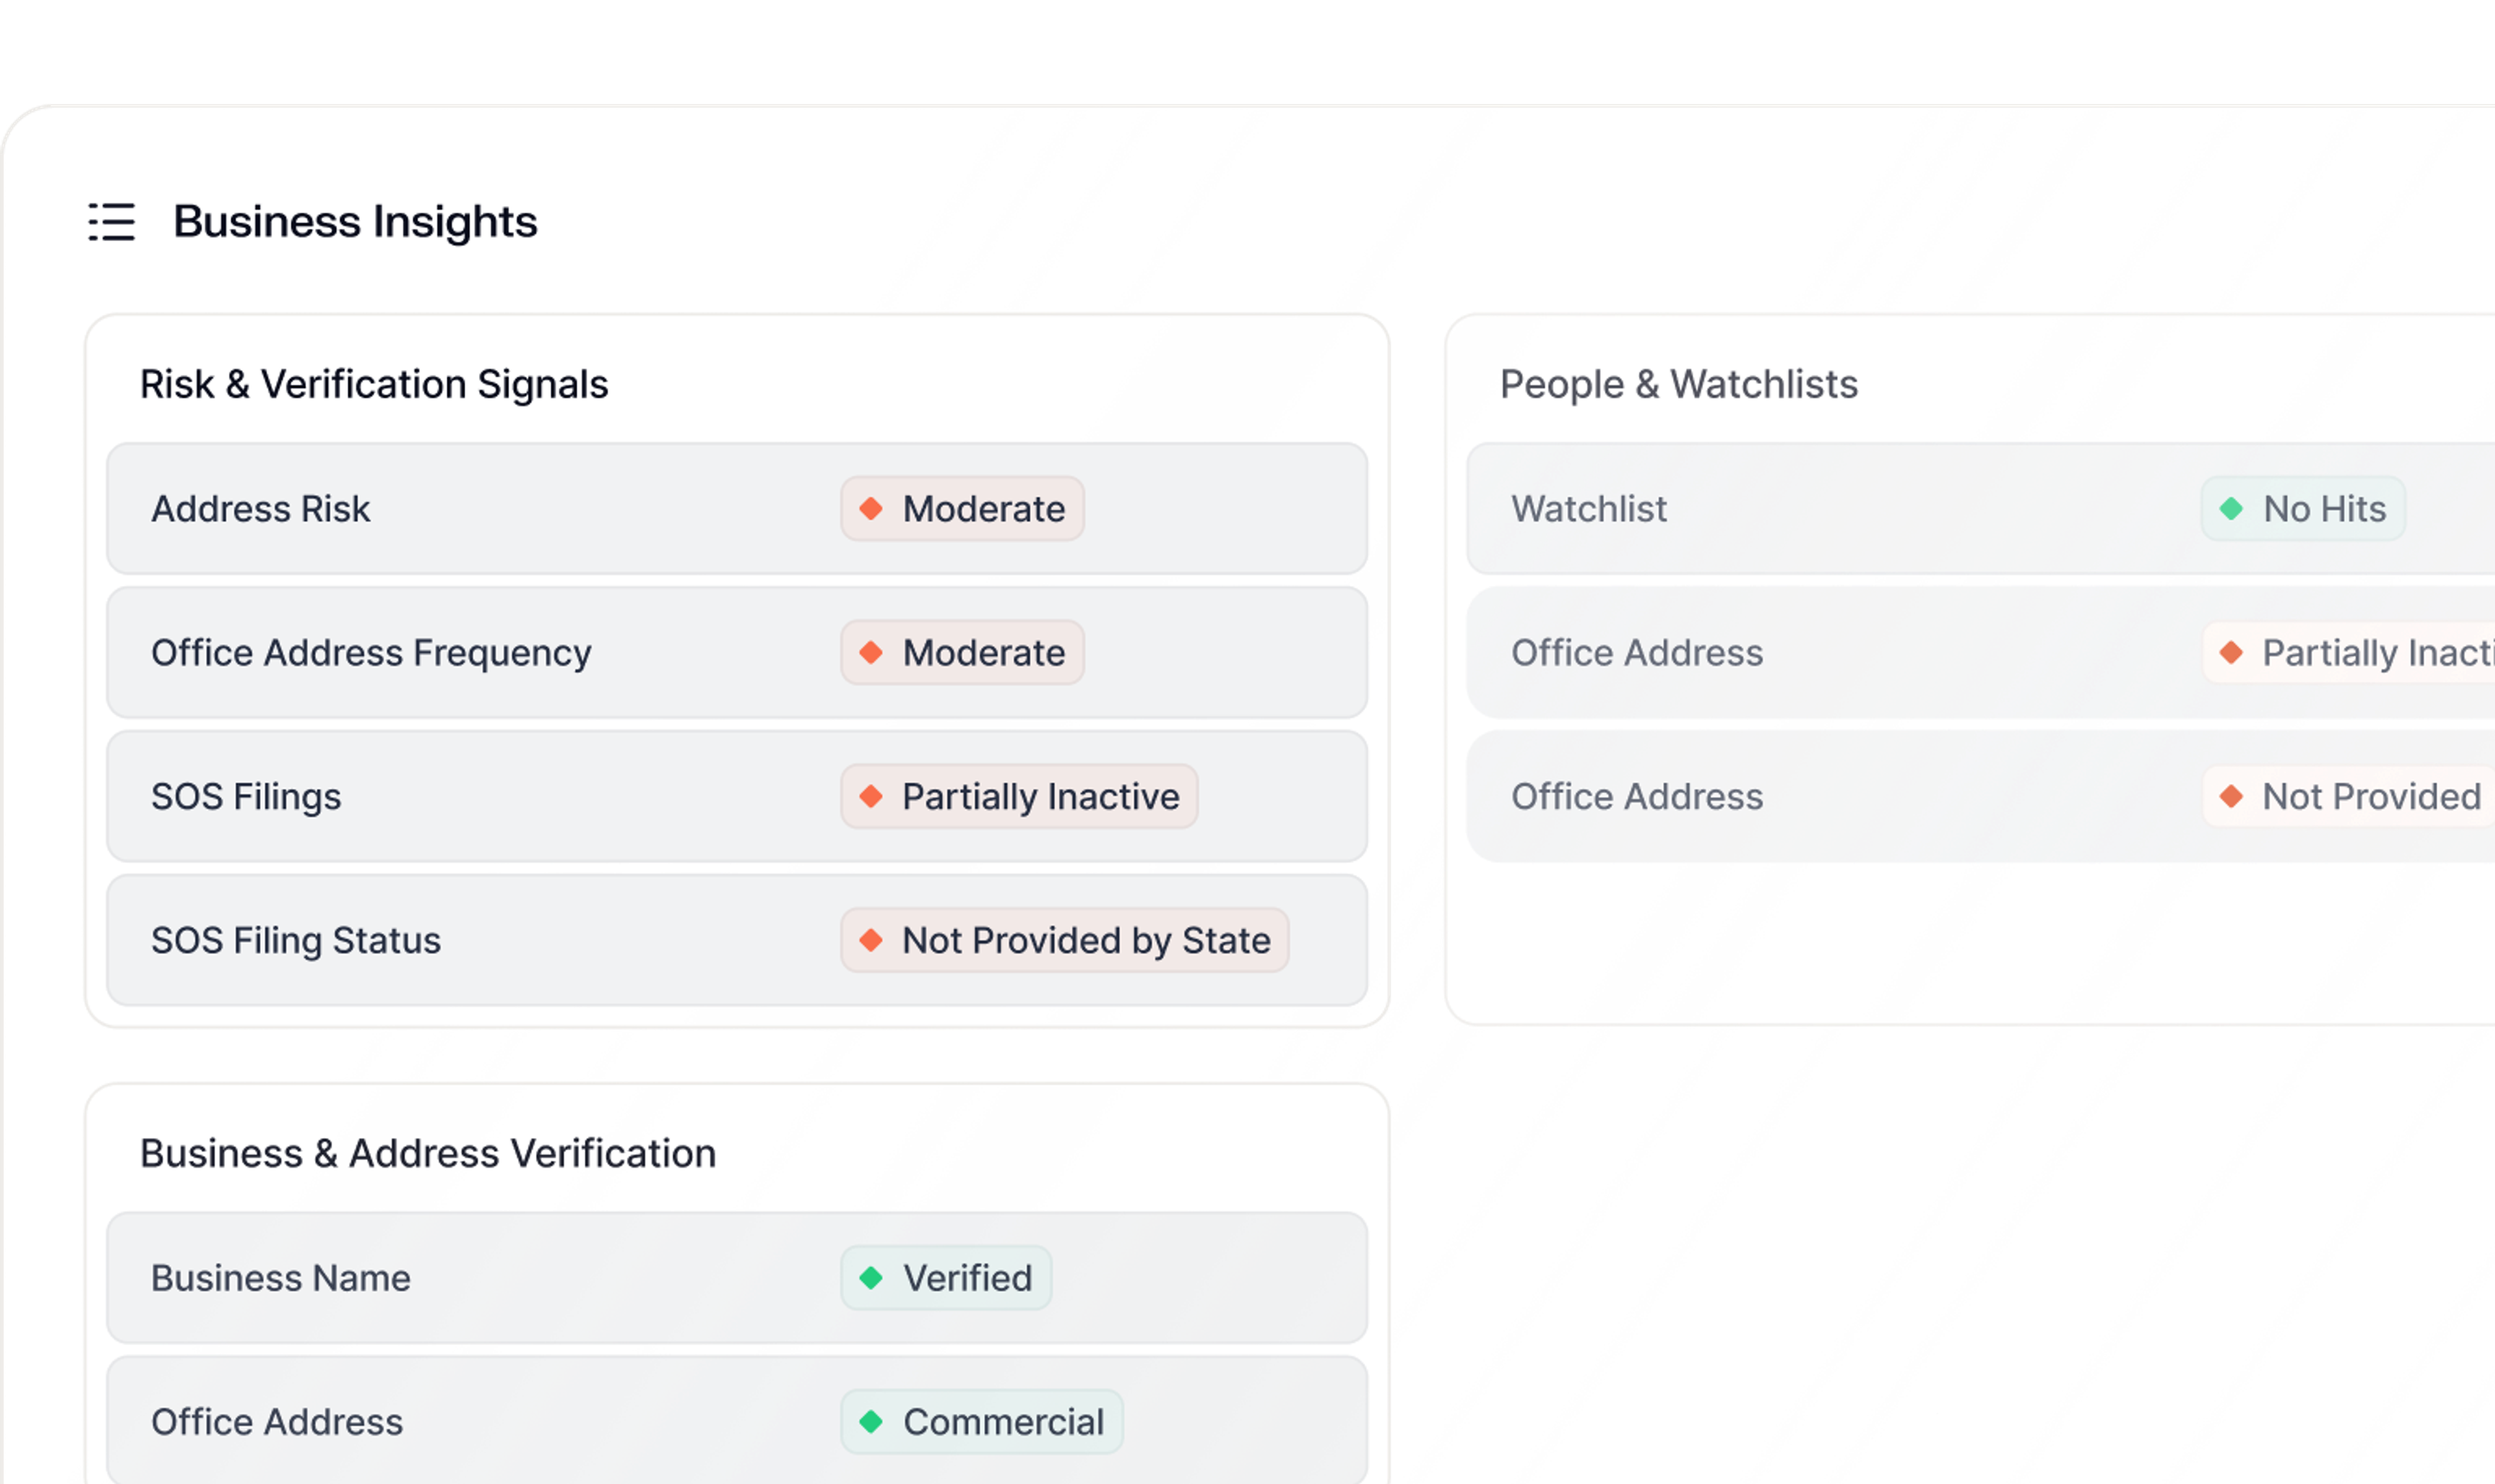Image resolution: width=2495 pixels, height=1484 pixels.
Task: Click the Not Provided badge for Office Address
Action: tap(2349, 797)
